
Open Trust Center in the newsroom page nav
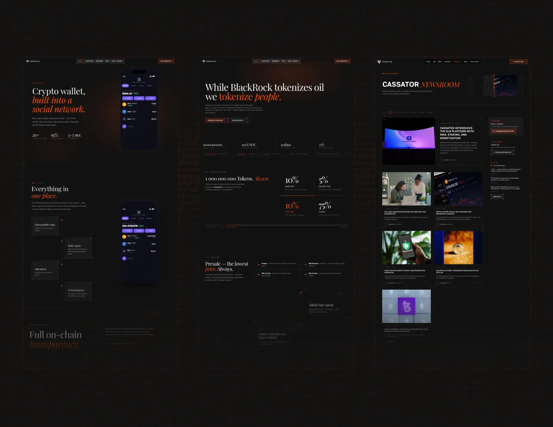click(474, 62)
